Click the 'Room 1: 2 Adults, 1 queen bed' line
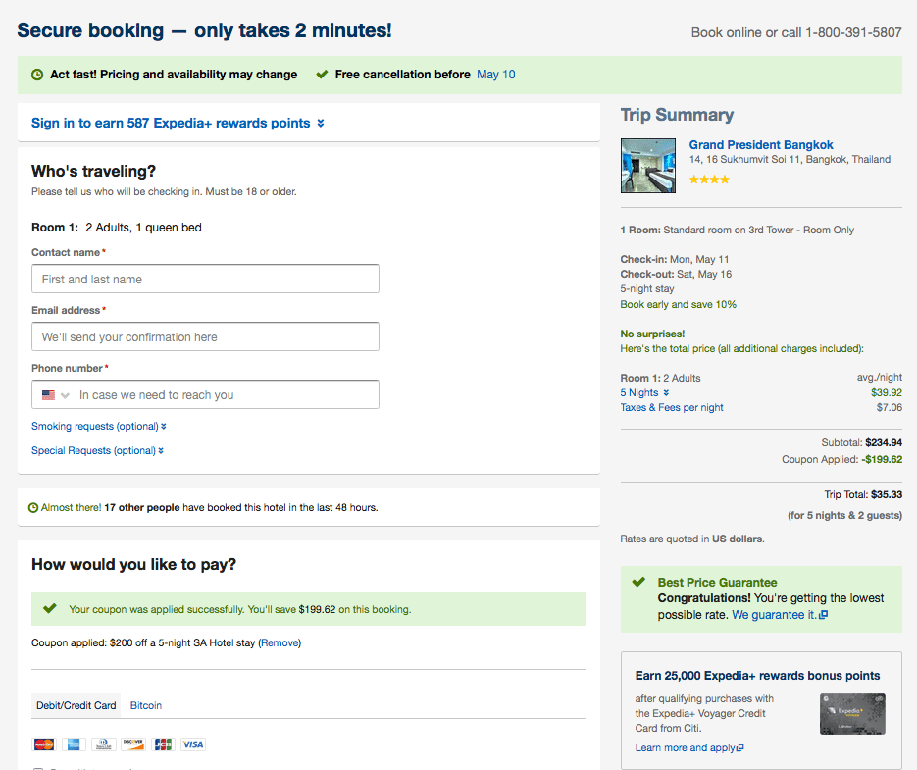 point(117,227)
